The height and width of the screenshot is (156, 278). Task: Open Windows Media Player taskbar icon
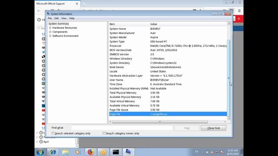pos(78,152)
